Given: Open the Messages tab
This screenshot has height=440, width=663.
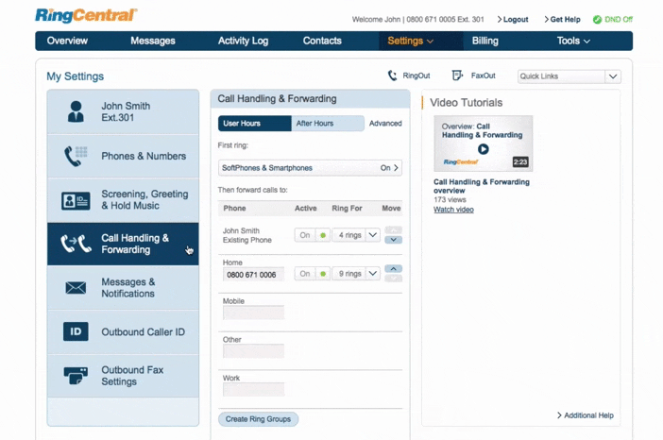Looking at the screenshot, I should (153, 41).
